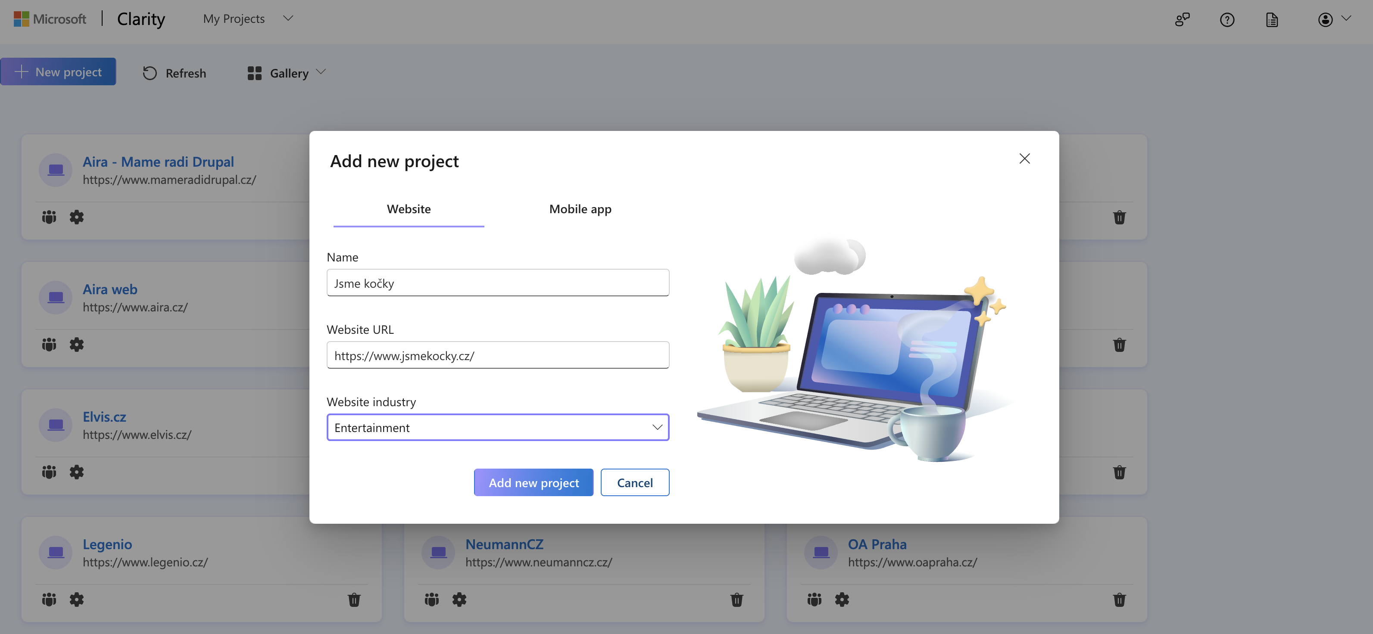The image size is (1373, 634).
Task: Open settings gear for Aira web project
Action: click(x=76, y=345)
